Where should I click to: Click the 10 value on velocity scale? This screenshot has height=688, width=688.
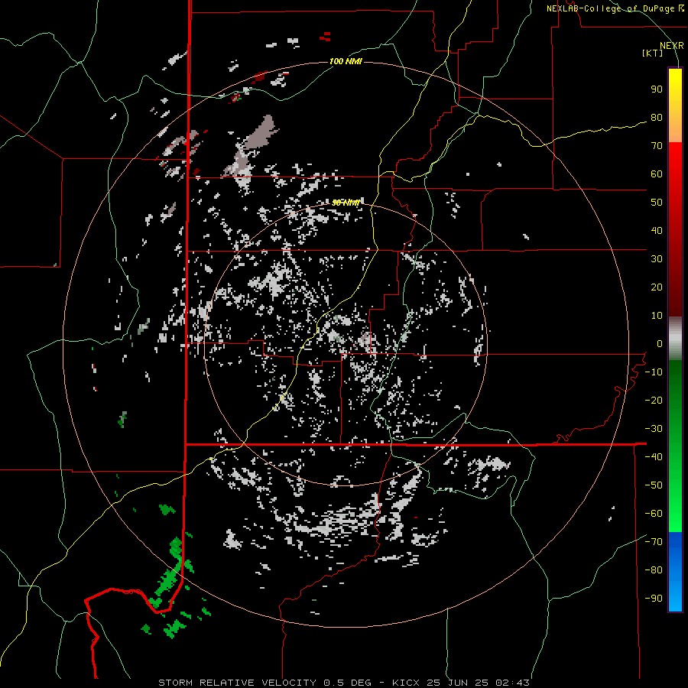pyautogui.click(x=657, y=316)
